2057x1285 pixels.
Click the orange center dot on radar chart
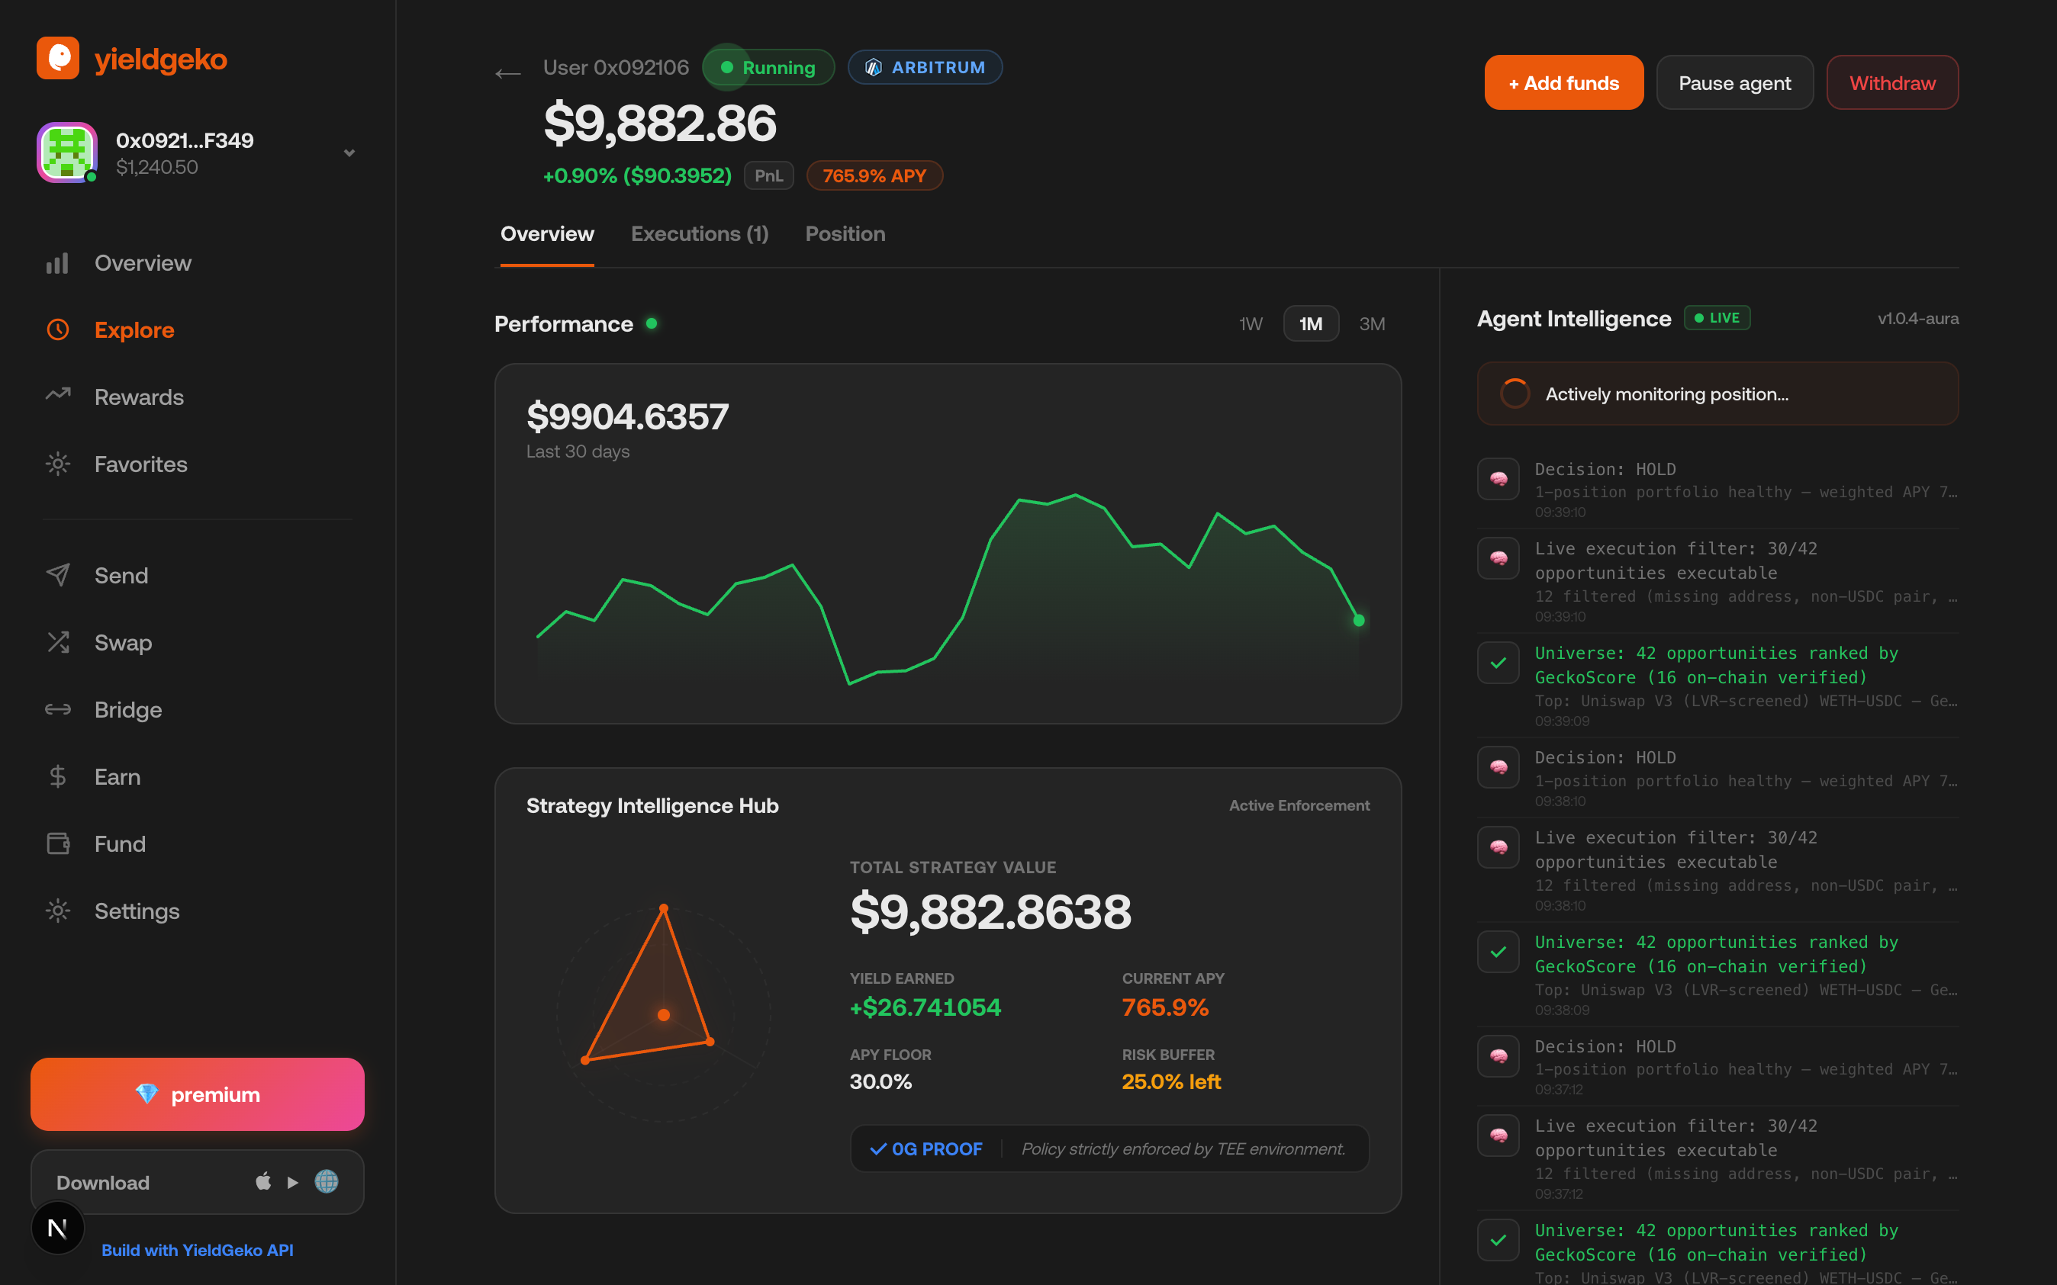pyautogui.click(x=664, y=1015)
